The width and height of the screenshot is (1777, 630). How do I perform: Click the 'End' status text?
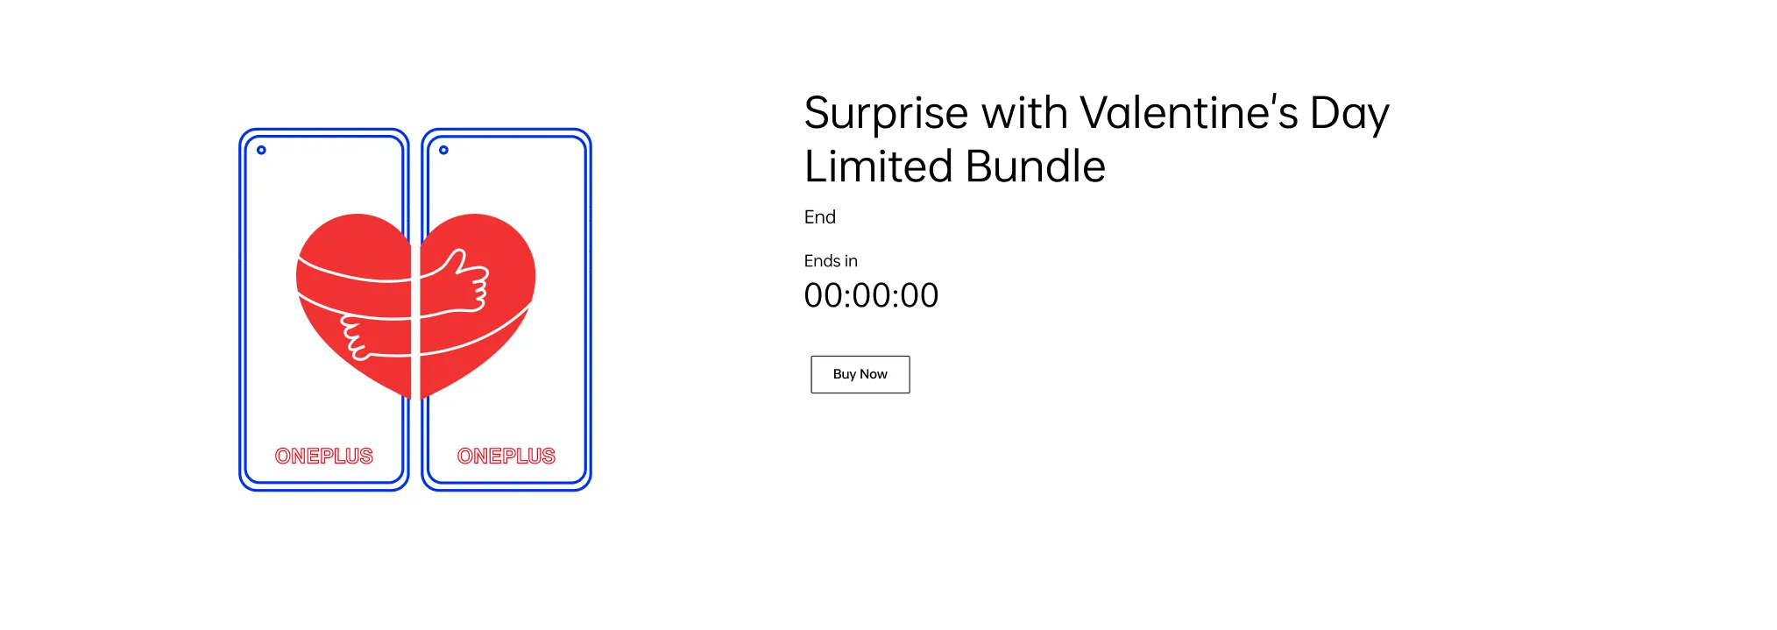(x=819, y=217)
